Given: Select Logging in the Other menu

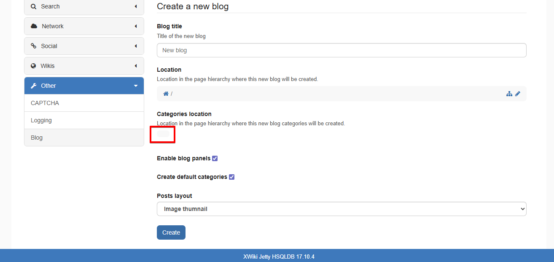Looking at the screenshot, I should point(41,120).
